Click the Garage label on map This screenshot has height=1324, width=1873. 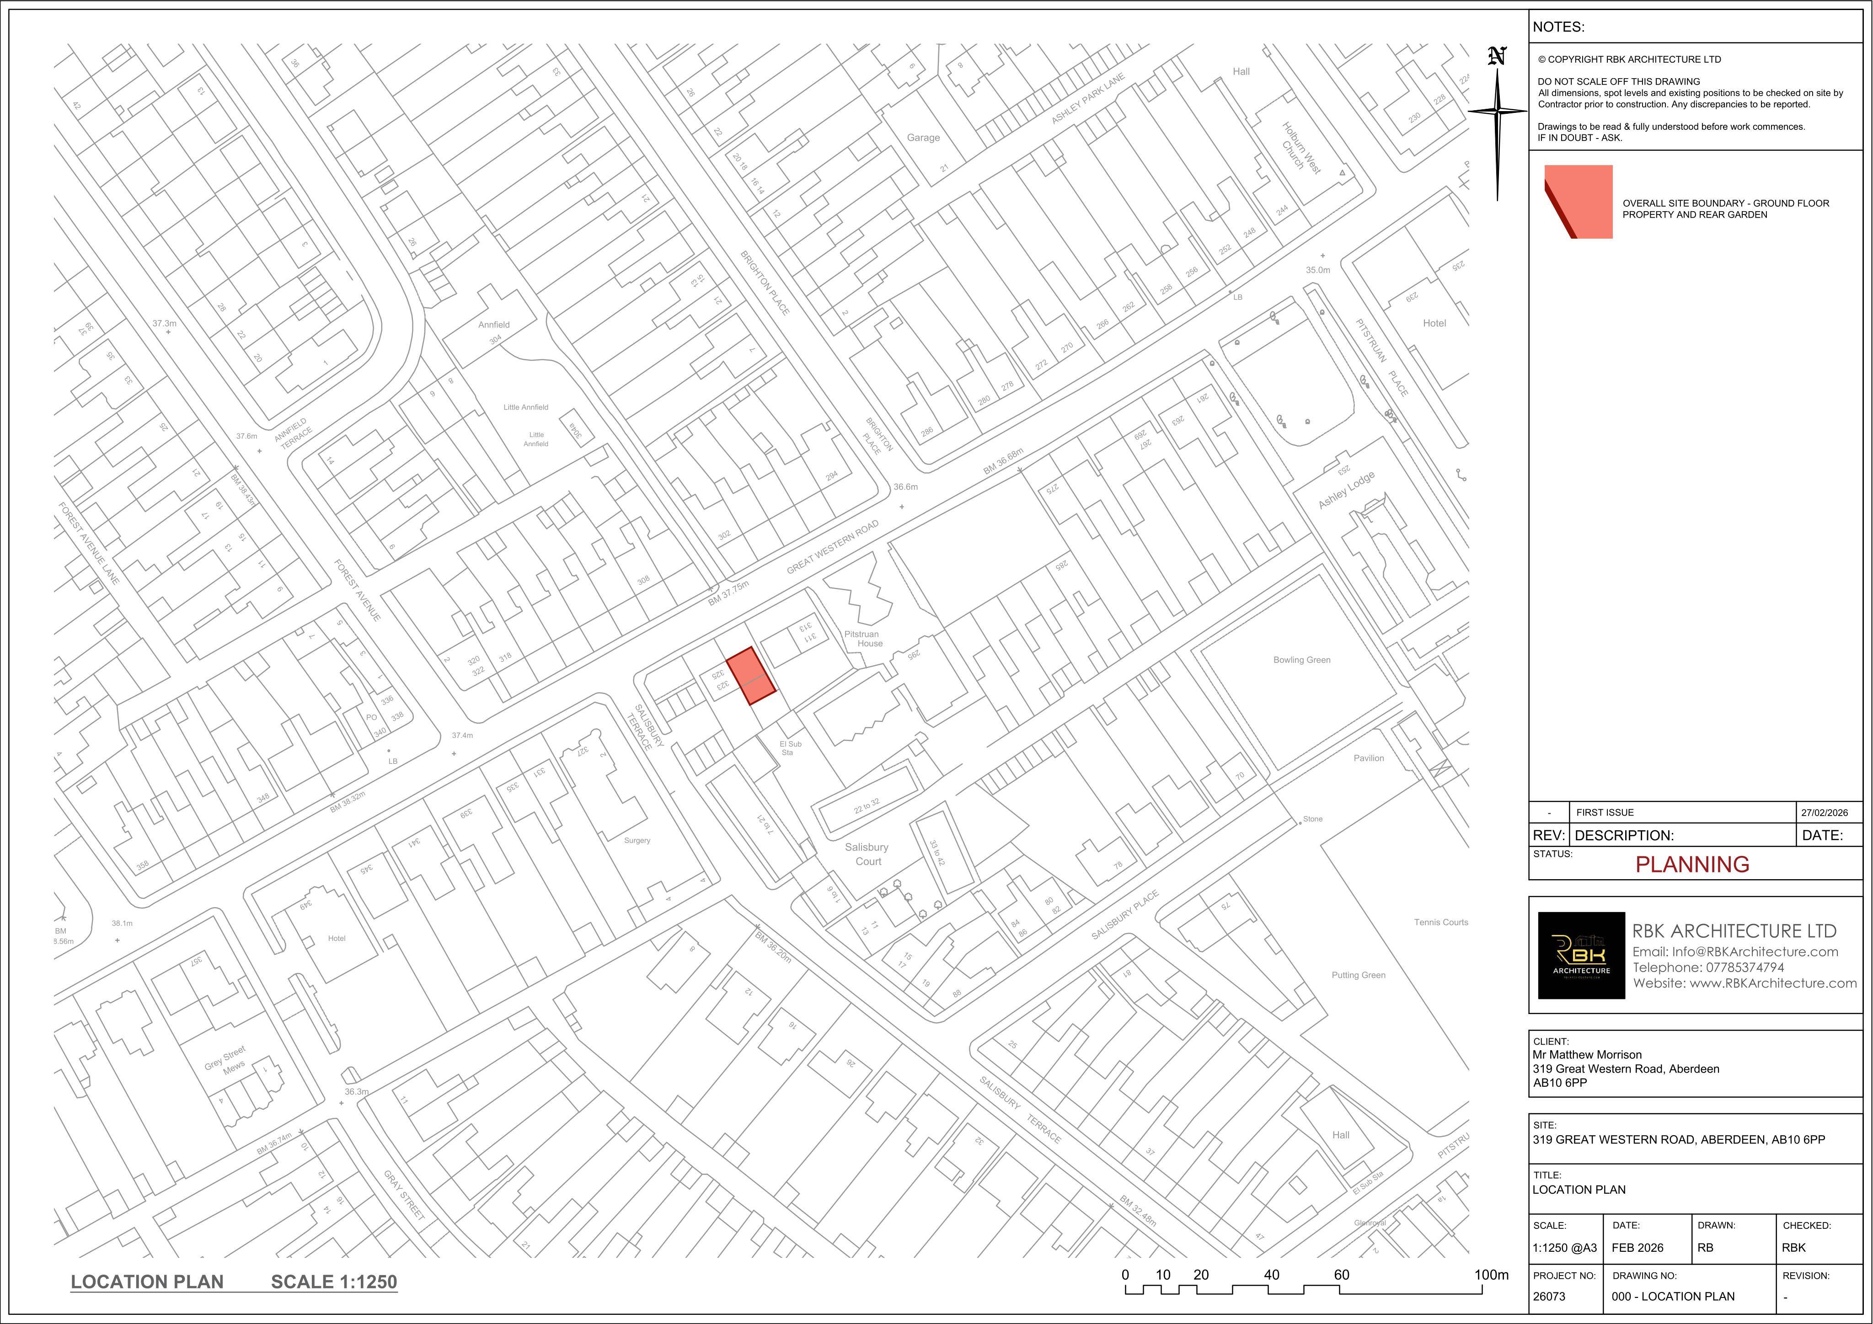(x=923, y=138)
